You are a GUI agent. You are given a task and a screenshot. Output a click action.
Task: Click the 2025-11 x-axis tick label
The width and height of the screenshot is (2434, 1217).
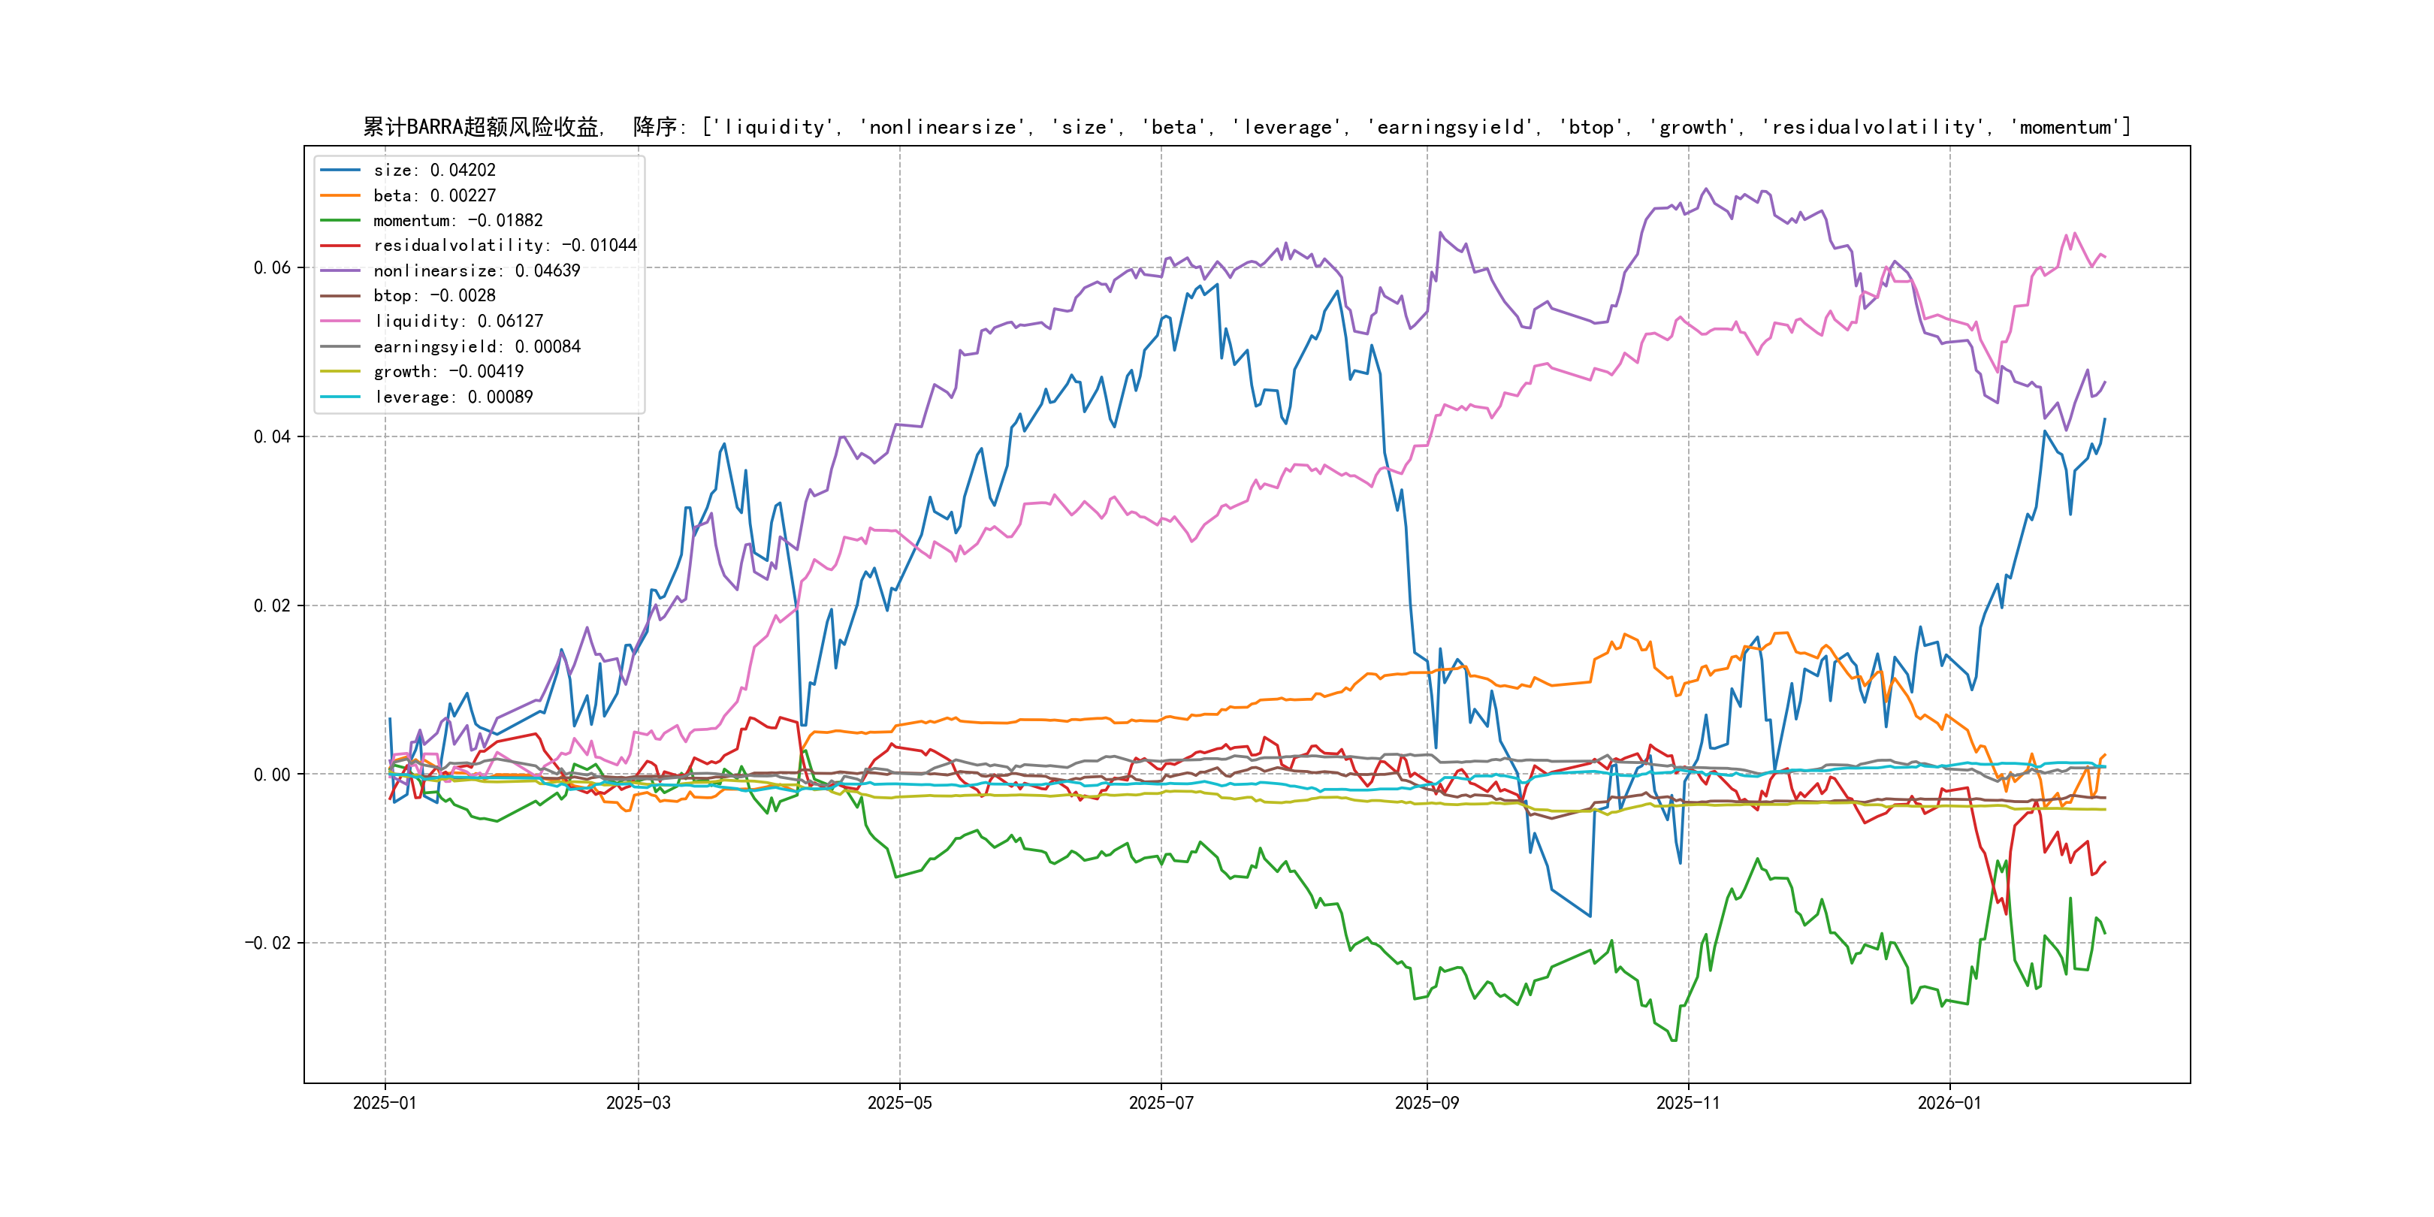click(1689, 1103)
